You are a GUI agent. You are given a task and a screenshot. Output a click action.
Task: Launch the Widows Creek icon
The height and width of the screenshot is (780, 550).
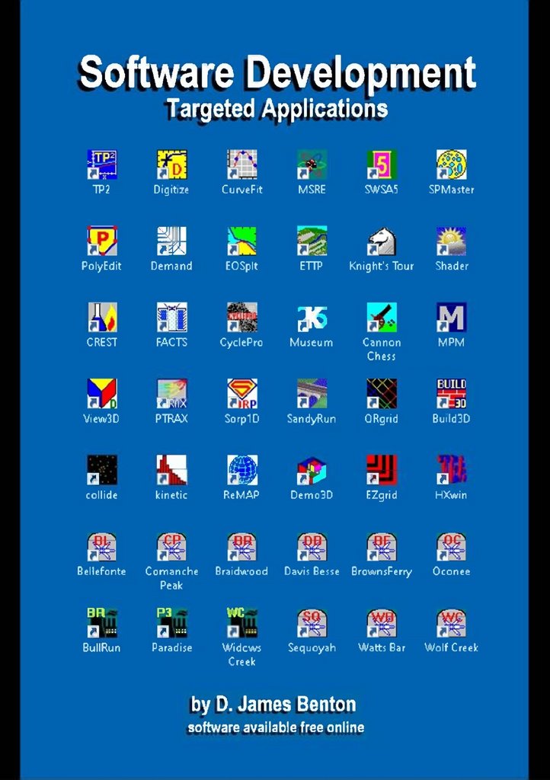tap(242, 622)
